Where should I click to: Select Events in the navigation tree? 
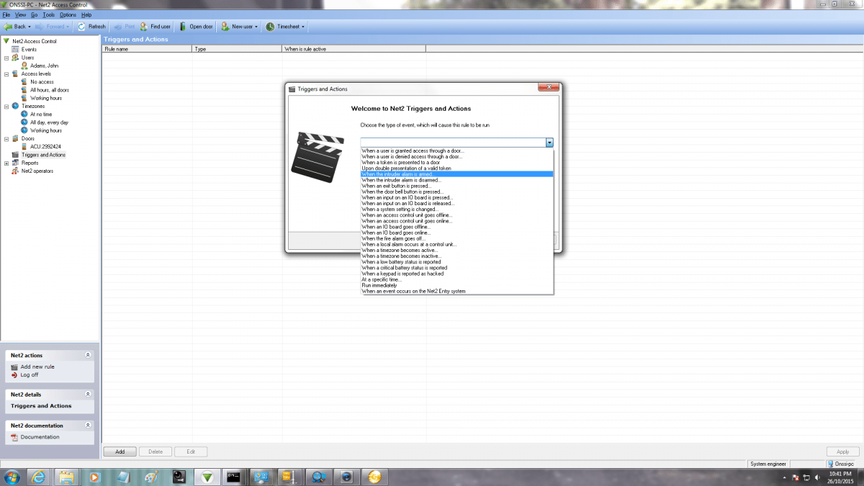(x=29, y=50)
